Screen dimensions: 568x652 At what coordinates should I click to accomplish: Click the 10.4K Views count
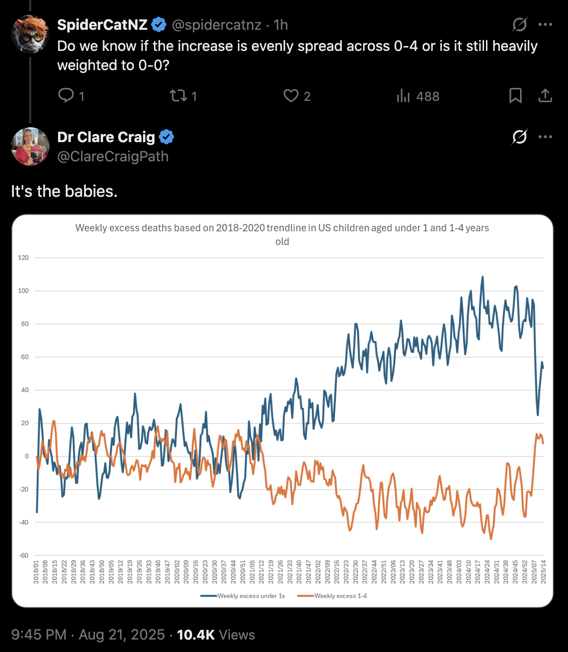(x=216, y=635)
